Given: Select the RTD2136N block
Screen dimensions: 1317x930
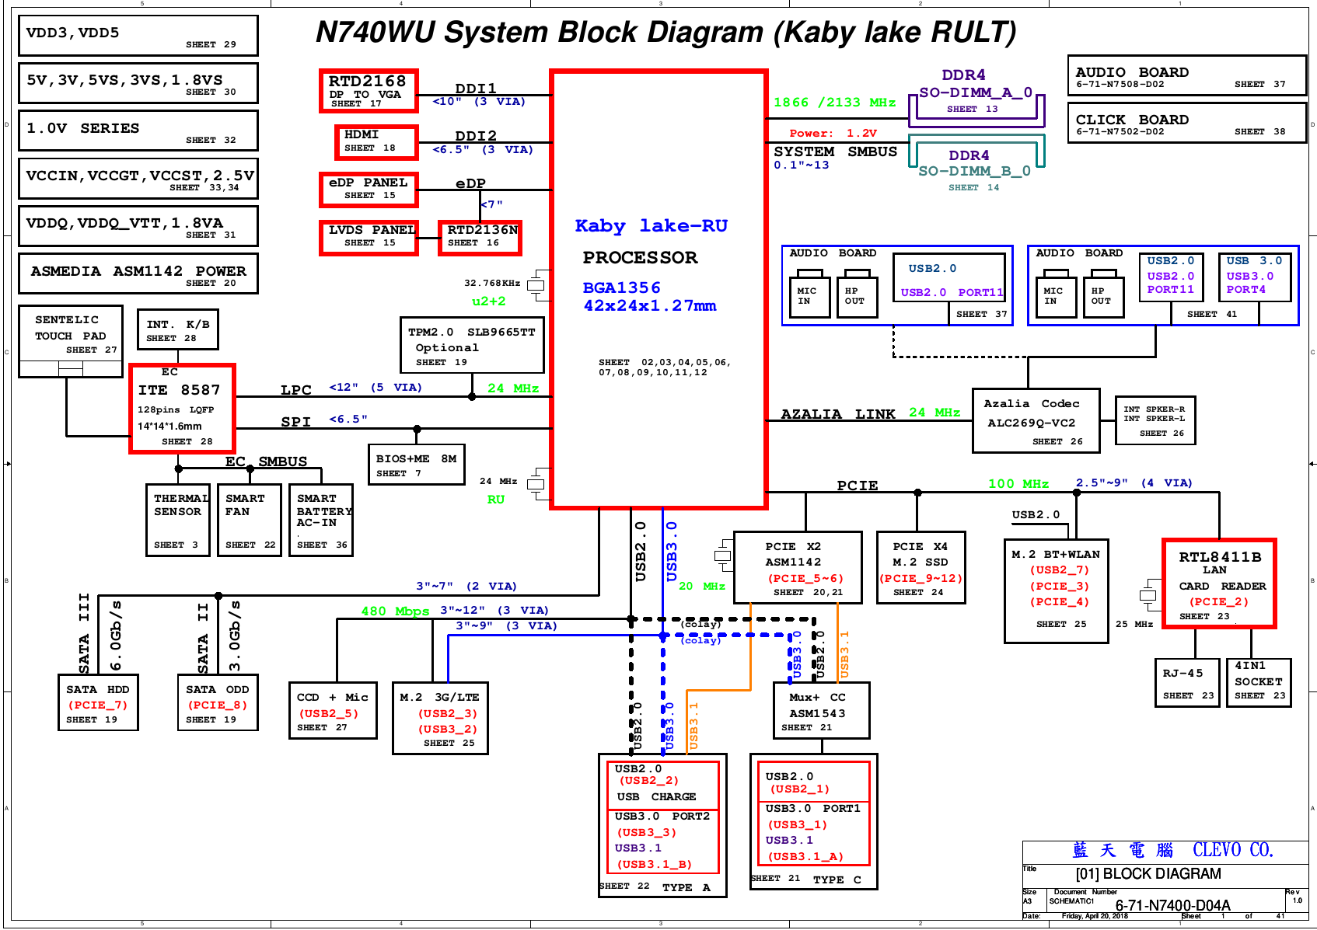Looking at the screenshot, I should tap(480, 238).
